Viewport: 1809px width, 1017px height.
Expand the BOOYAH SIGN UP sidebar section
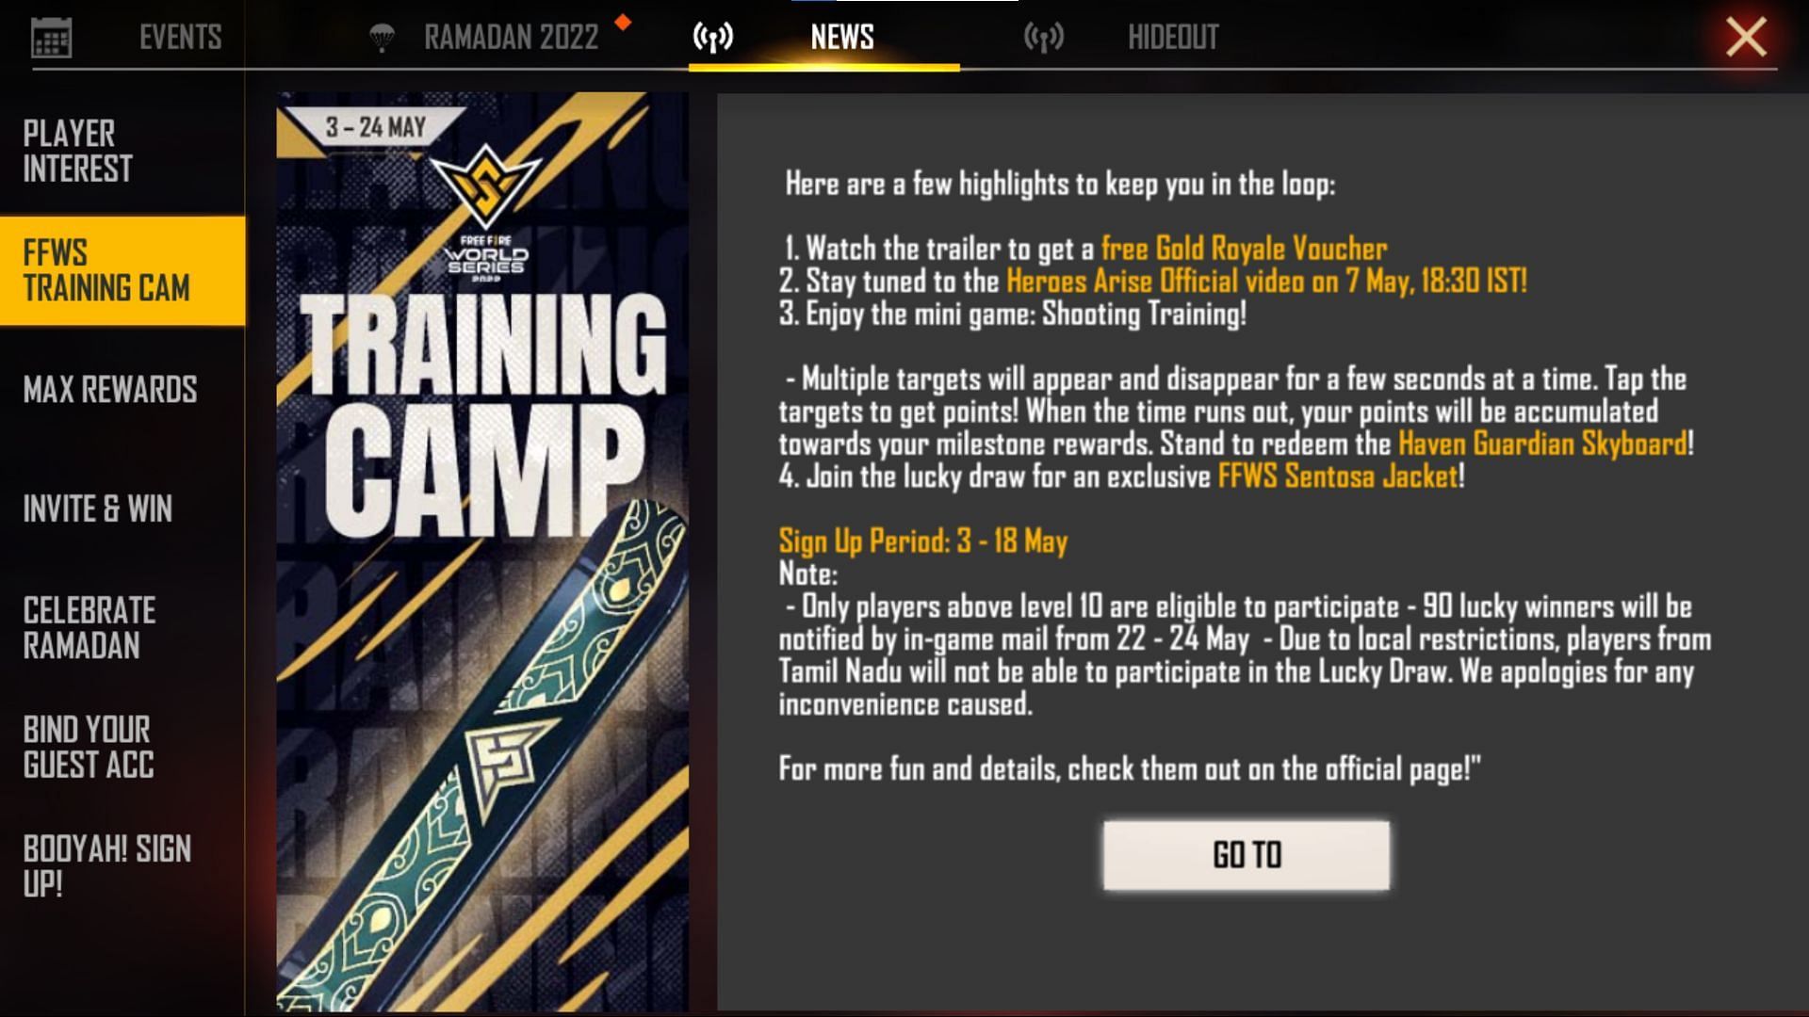tap(108, 865)
